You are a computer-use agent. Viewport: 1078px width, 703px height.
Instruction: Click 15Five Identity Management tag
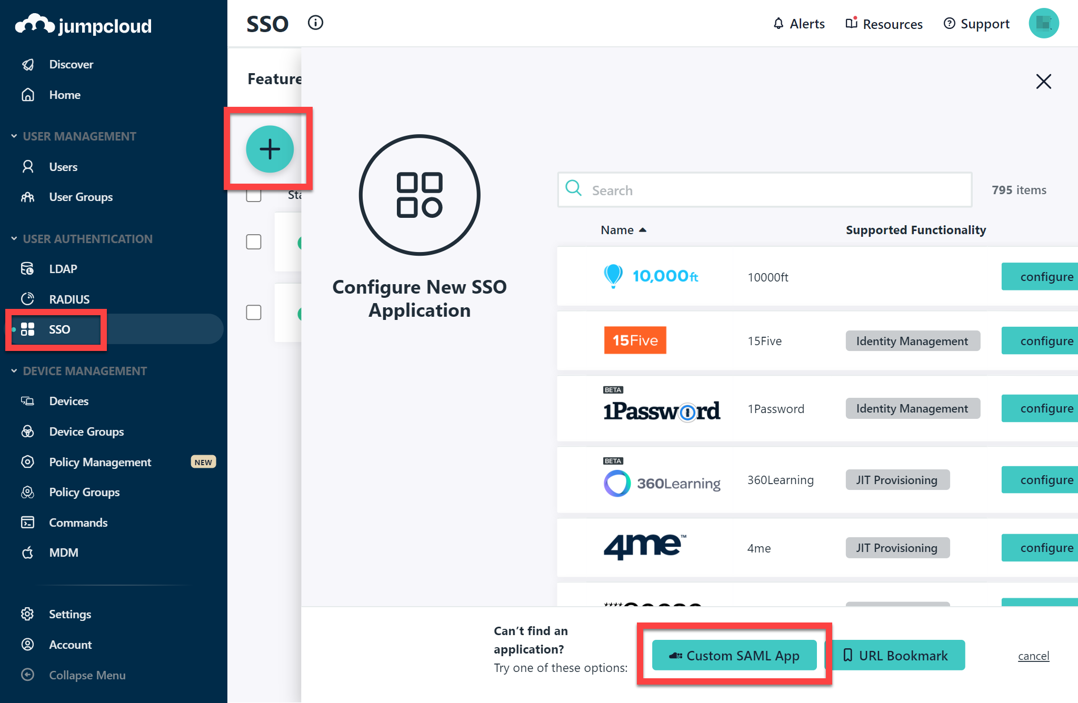point(913,341)
